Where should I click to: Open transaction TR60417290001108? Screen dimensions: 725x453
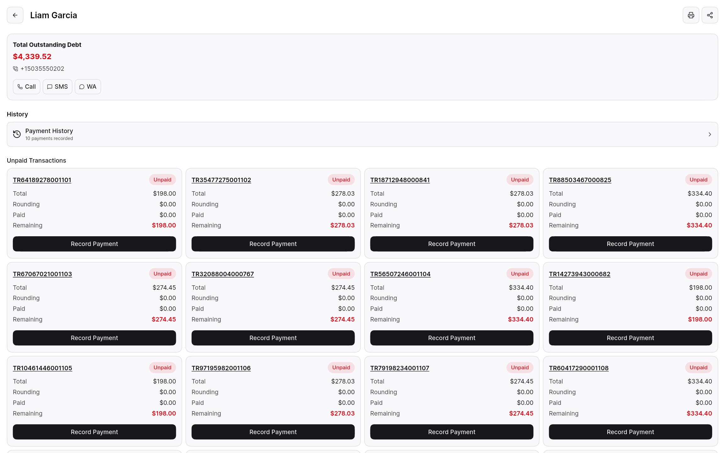click(x=579, y=368)
